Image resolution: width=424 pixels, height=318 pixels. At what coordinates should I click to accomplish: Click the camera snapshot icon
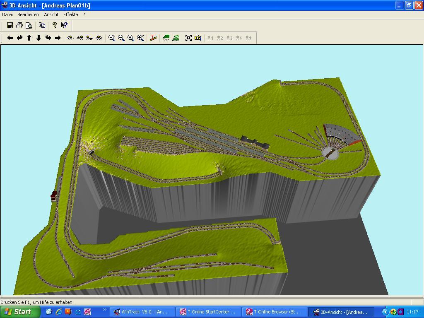click(198, 38)
